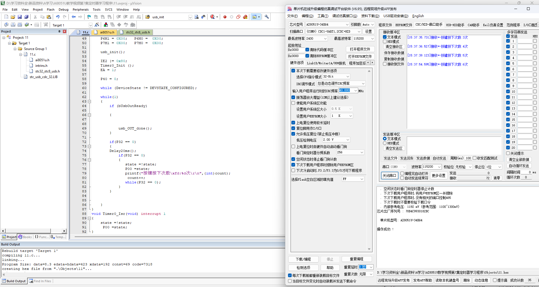Kill all breakpoints using toolbar icon
This screenshot has width=539, height=287.
click(x=245, y=17)
